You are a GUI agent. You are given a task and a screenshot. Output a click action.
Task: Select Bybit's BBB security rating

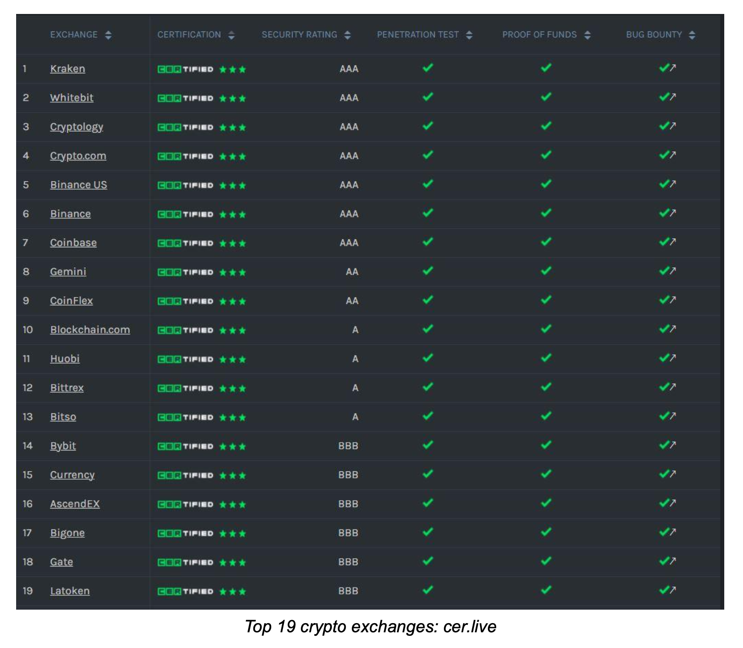(x=348, y=446)
